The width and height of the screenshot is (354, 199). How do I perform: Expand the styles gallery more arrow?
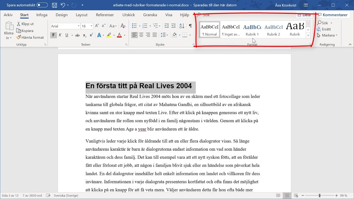tap(308, 35)
